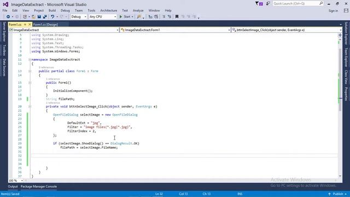Click the Quick Launch search magnifier icon

pos(321,3)
